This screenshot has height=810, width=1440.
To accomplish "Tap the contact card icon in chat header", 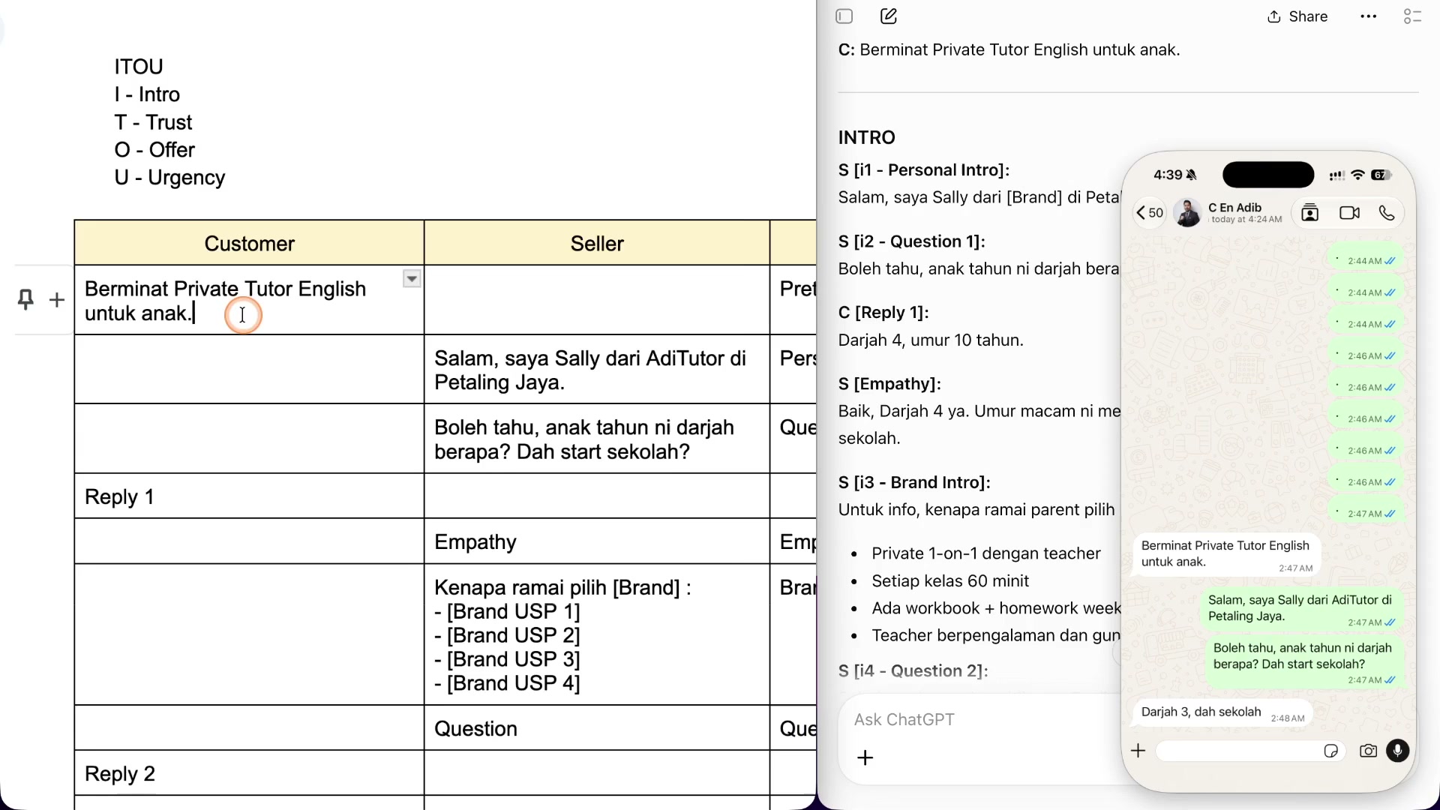I will pyautogui.click(x=1309, y=213).
